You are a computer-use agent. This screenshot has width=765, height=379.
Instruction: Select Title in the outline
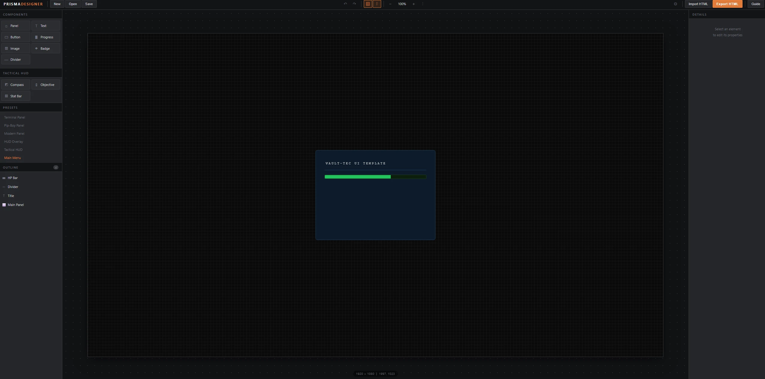(x=31, y=196)
